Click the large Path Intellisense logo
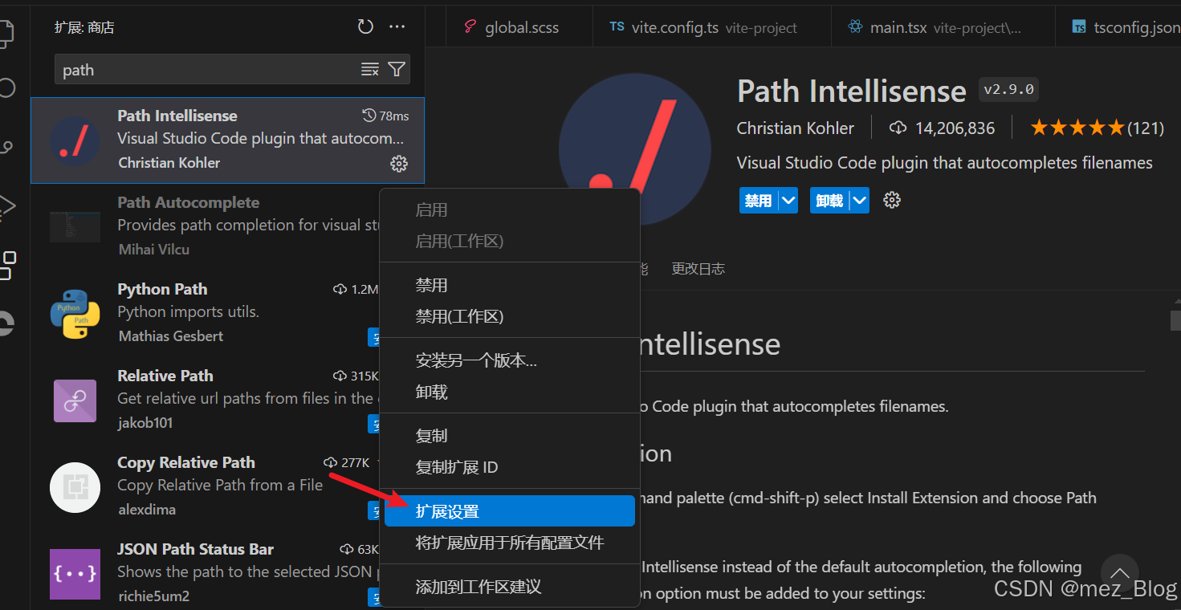Viewport: 1181px width, 610px height. pos(634,149)
